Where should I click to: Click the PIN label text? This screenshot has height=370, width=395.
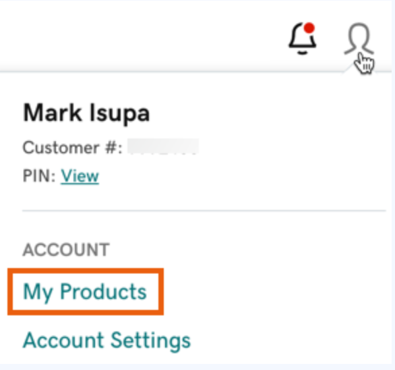[39, 176]
